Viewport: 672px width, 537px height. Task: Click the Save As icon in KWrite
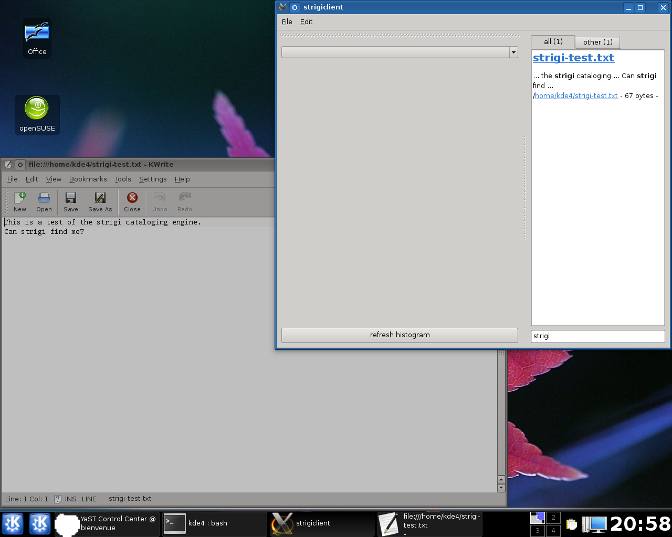(x=100, y=202)
